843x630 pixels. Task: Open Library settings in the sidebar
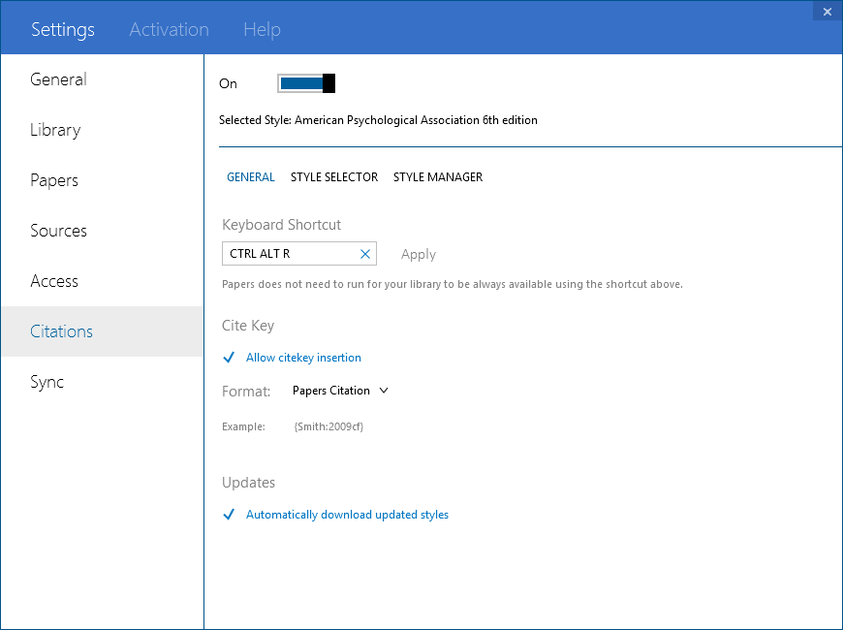pos(102,130)
